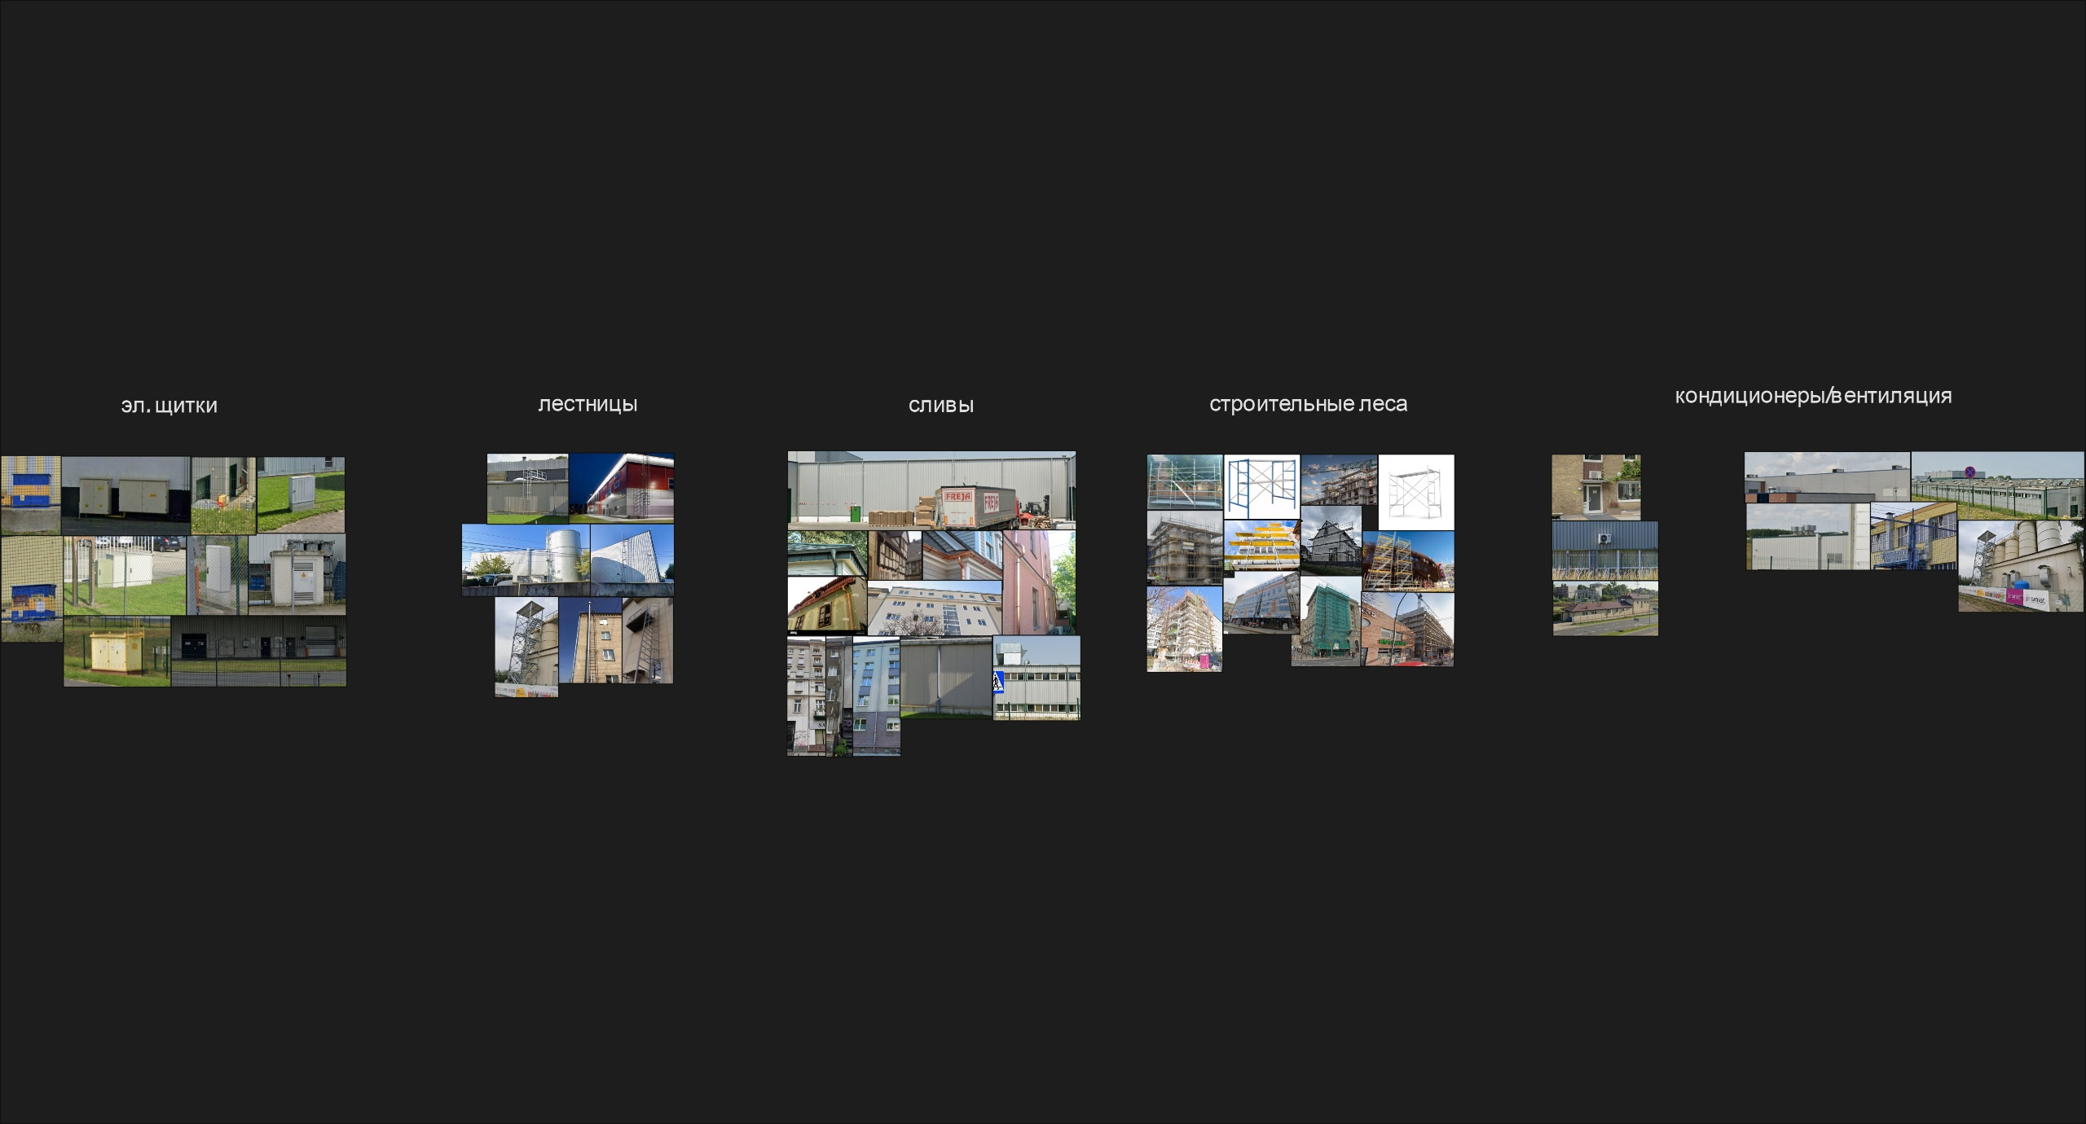Viewport: 2086px width, 1124px height.
Task: Click the two grey electrical cabinets photo
Action: 125,495
